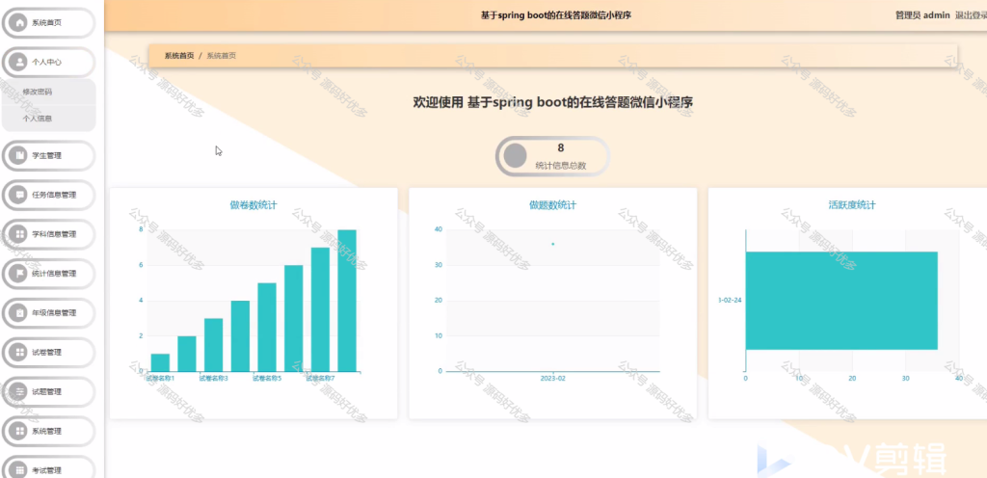Click the icon beside 学生管理

point(19,155)
